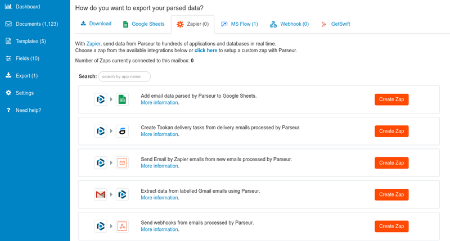Viewport: 450px width, 241px height.
Task: Select the MS Flow (1) tab
Action: pos(240,24)
